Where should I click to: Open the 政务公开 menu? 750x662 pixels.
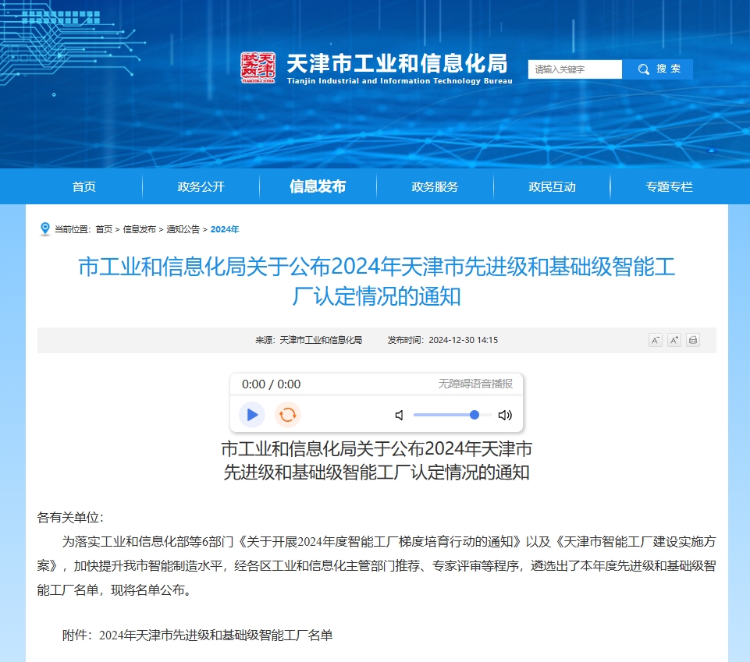tap(200, 186)
